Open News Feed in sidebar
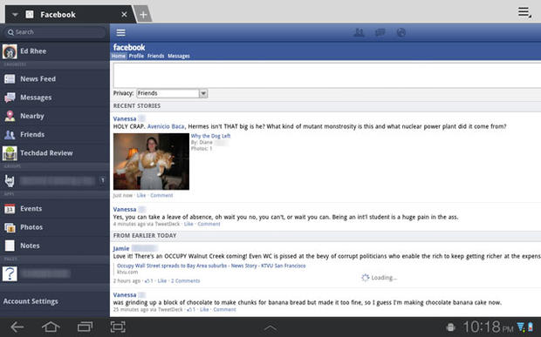Screen dimensions: 541x337 (x=55, y=79)
